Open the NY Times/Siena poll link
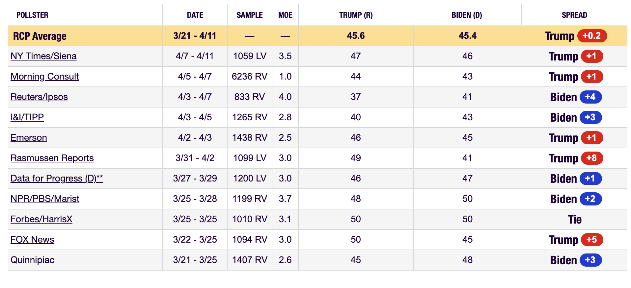The image size is (631, 288). pyautogui.click(x=43, y=56)
